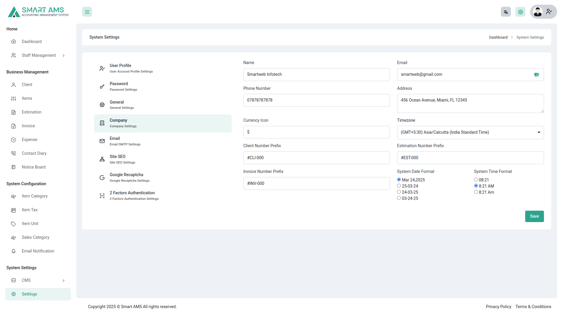Select the 25-03-24 date format option
The height and width of the screenshot is (316, 563).
(x=399, y=186)
